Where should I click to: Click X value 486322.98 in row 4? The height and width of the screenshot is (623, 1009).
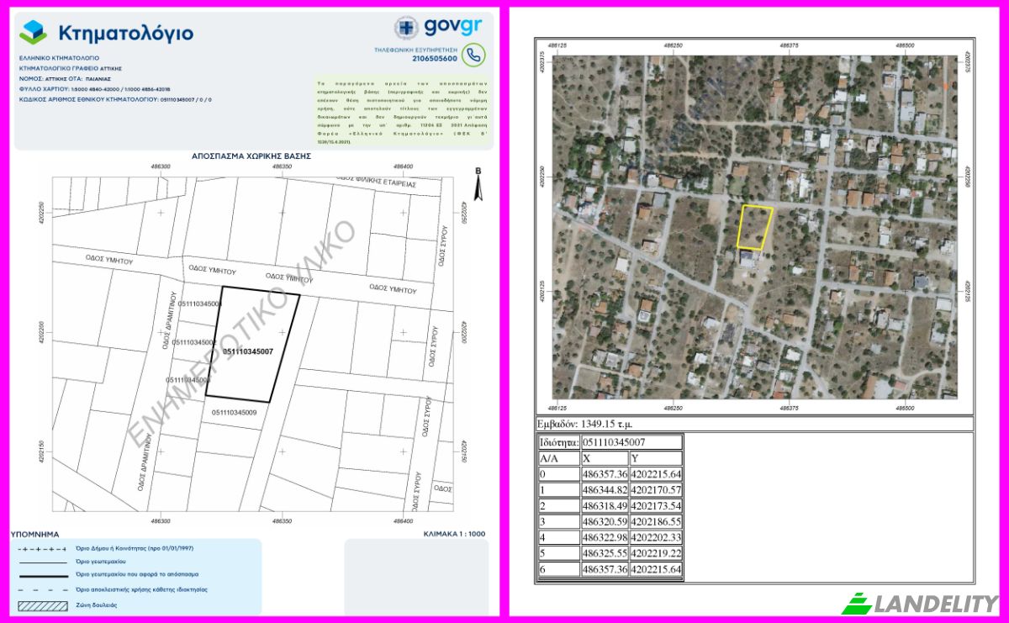605,538
